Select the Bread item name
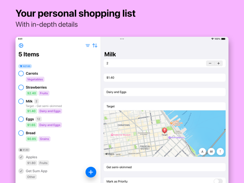This screenshot has height=183, width=244. [x=30, y=133]
